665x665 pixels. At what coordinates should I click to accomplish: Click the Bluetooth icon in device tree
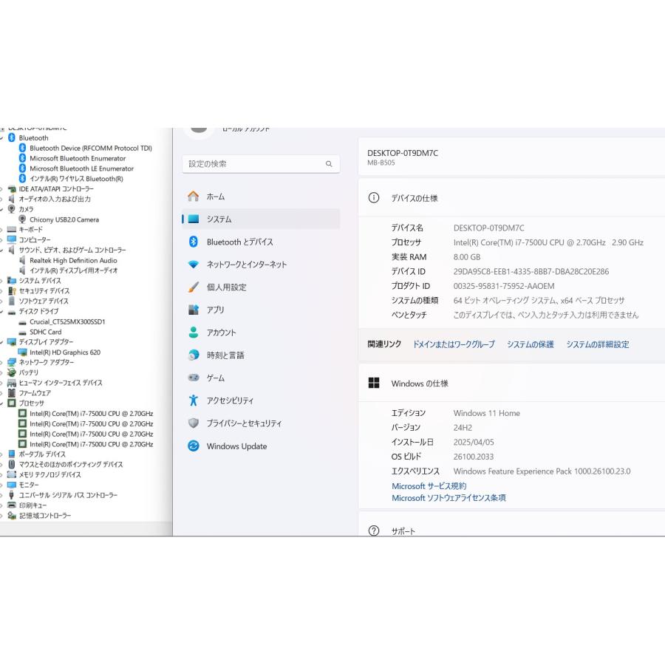pos(12,138)
